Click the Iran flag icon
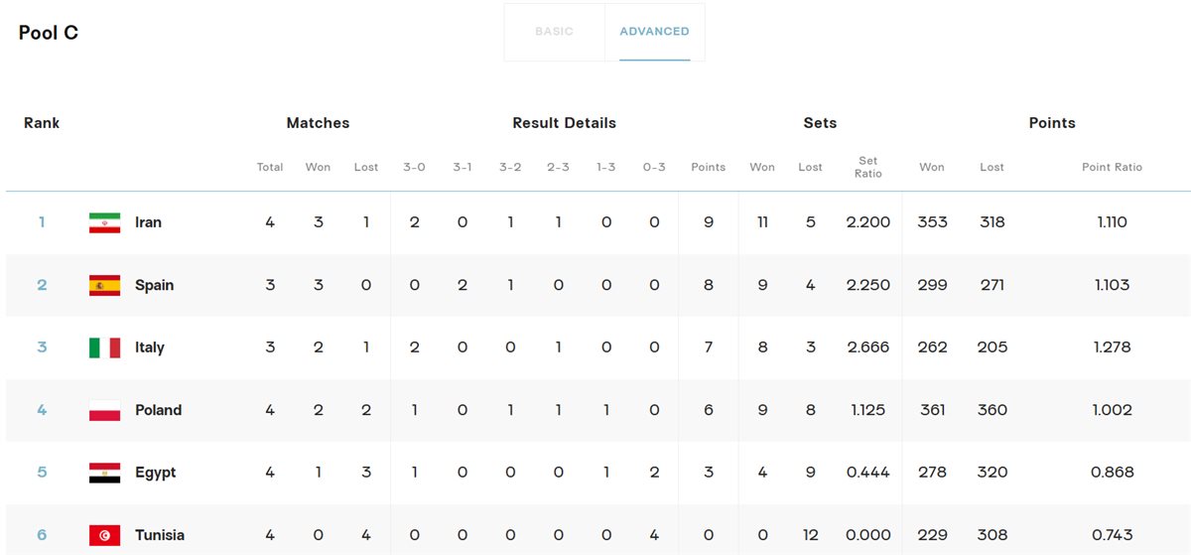This screenshot has width=1191, height=555. coord(104,222)
